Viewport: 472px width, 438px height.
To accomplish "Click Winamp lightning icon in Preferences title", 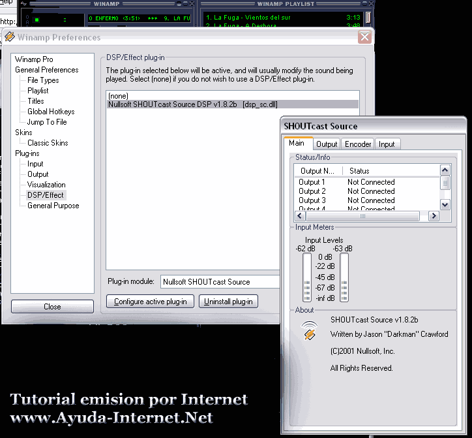I will point(10,37).
